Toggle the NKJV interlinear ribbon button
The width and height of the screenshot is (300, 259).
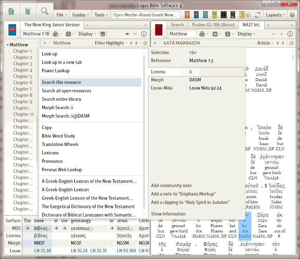pos(102,34)
